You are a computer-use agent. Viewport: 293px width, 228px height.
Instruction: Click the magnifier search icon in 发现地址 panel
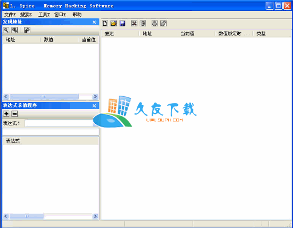[x=6, y=30]
